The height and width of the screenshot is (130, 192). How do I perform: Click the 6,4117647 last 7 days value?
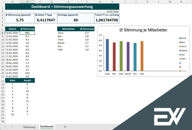point(46,20)
